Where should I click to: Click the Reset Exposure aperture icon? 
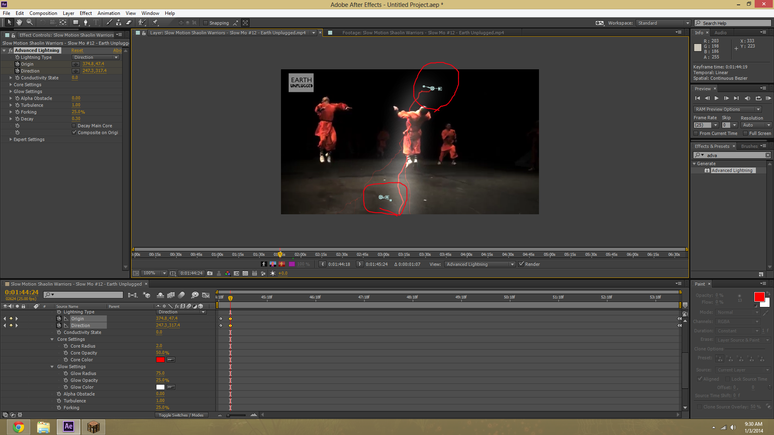click(273, 273)
